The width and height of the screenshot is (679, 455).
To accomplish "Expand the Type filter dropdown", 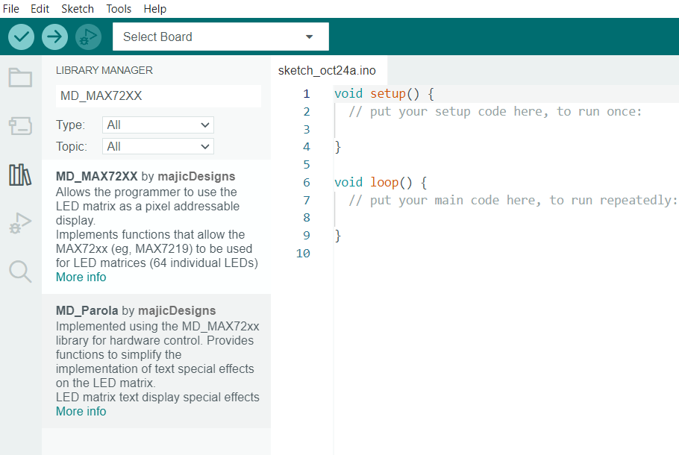I will (x=159, y=125).
